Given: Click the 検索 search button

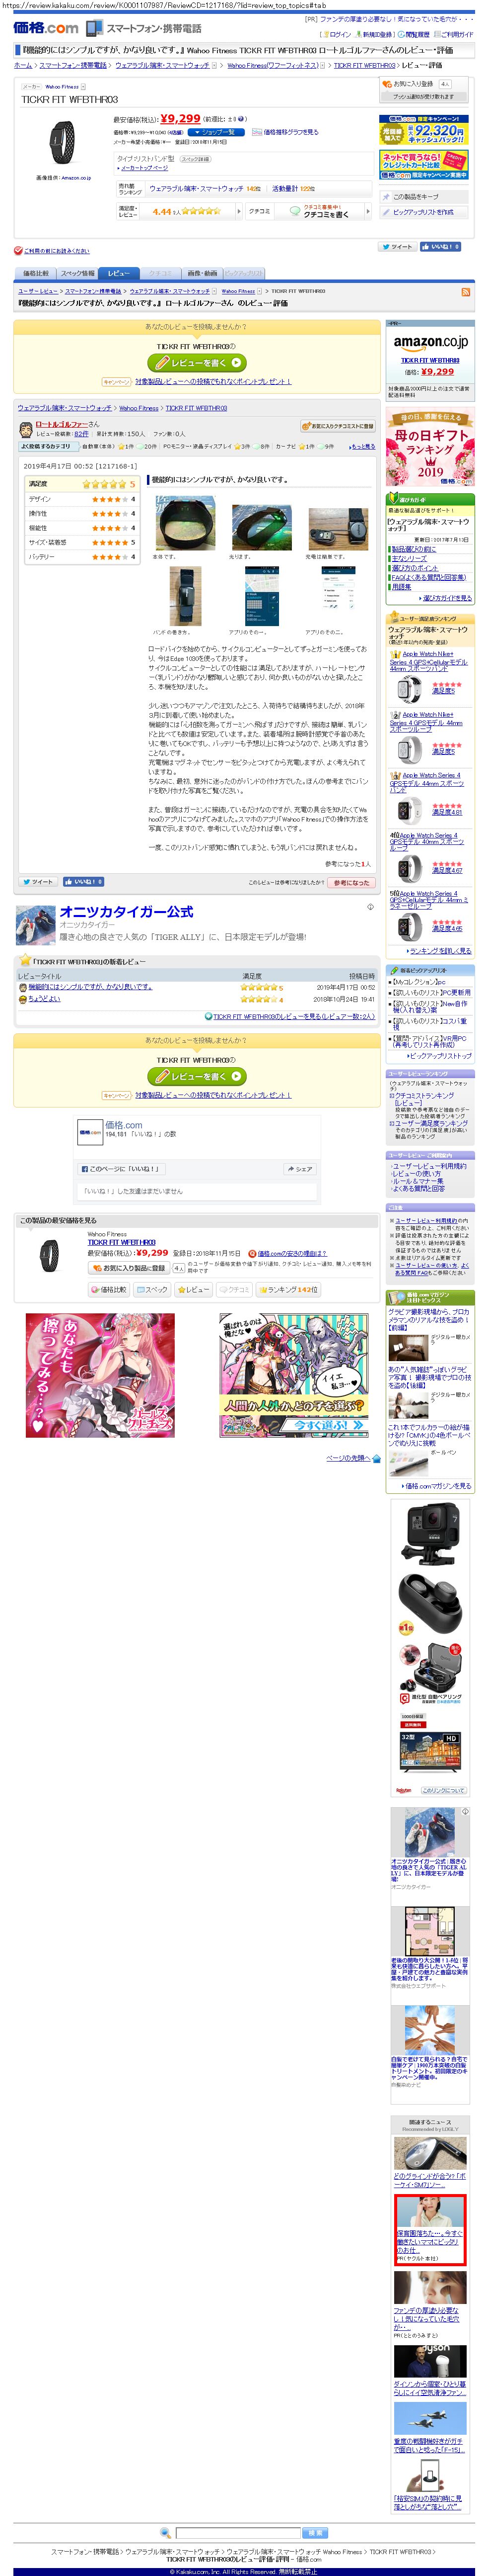Looking at the screenshot, I should coord(314,2533).
